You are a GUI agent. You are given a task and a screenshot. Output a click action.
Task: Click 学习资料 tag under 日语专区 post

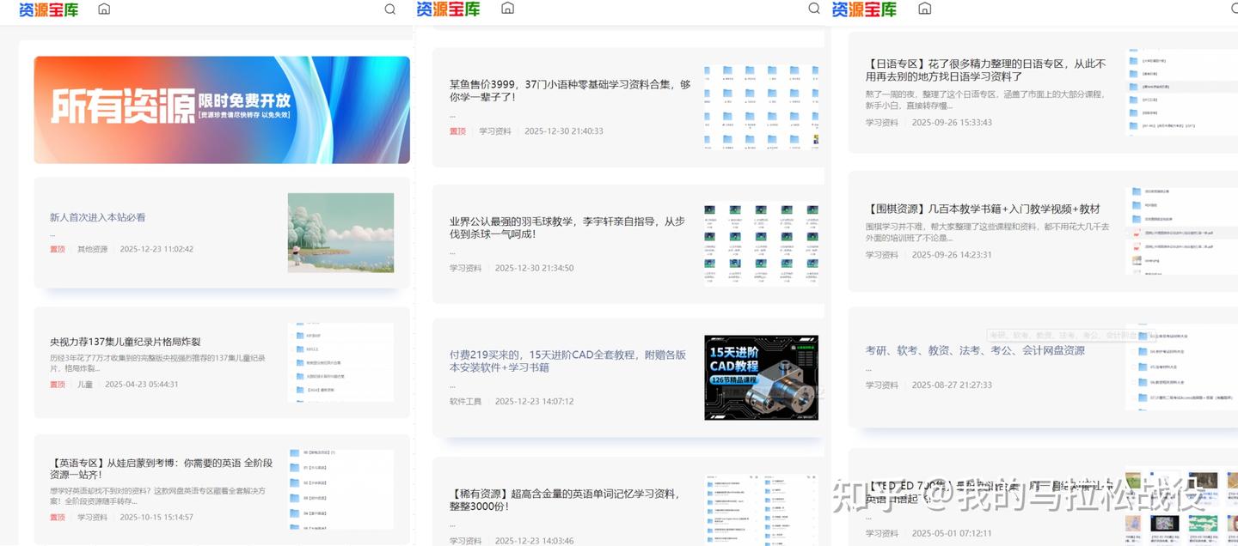882,123
